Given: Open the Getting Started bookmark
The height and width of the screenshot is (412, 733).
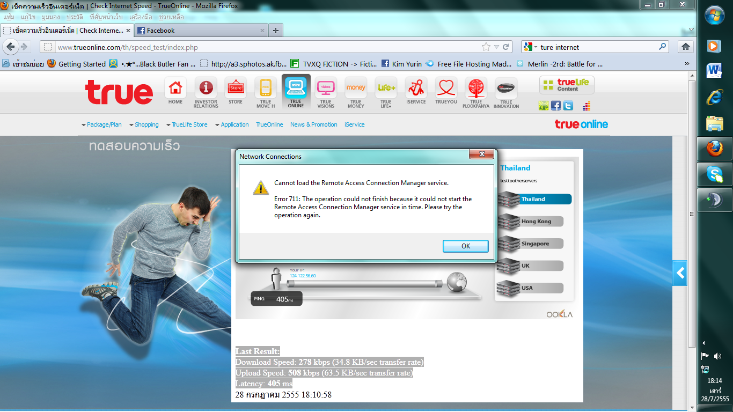Looking at the screenshot, I should tap(77, 64).
